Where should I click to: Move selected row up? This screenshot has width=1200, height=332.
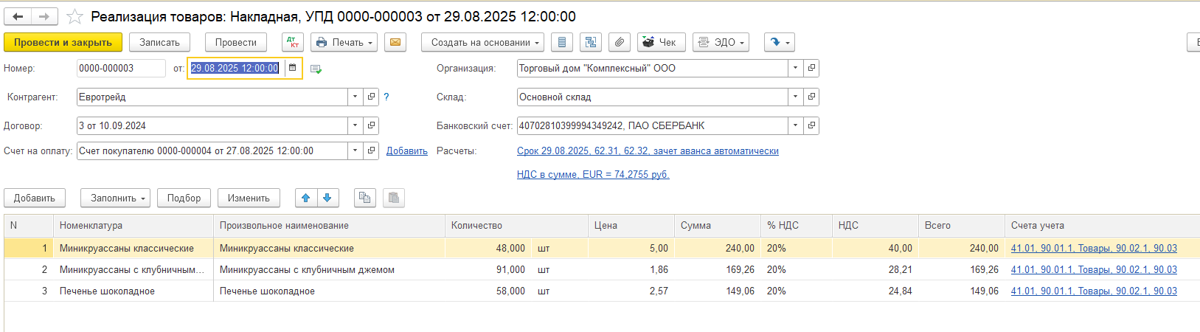306,198
